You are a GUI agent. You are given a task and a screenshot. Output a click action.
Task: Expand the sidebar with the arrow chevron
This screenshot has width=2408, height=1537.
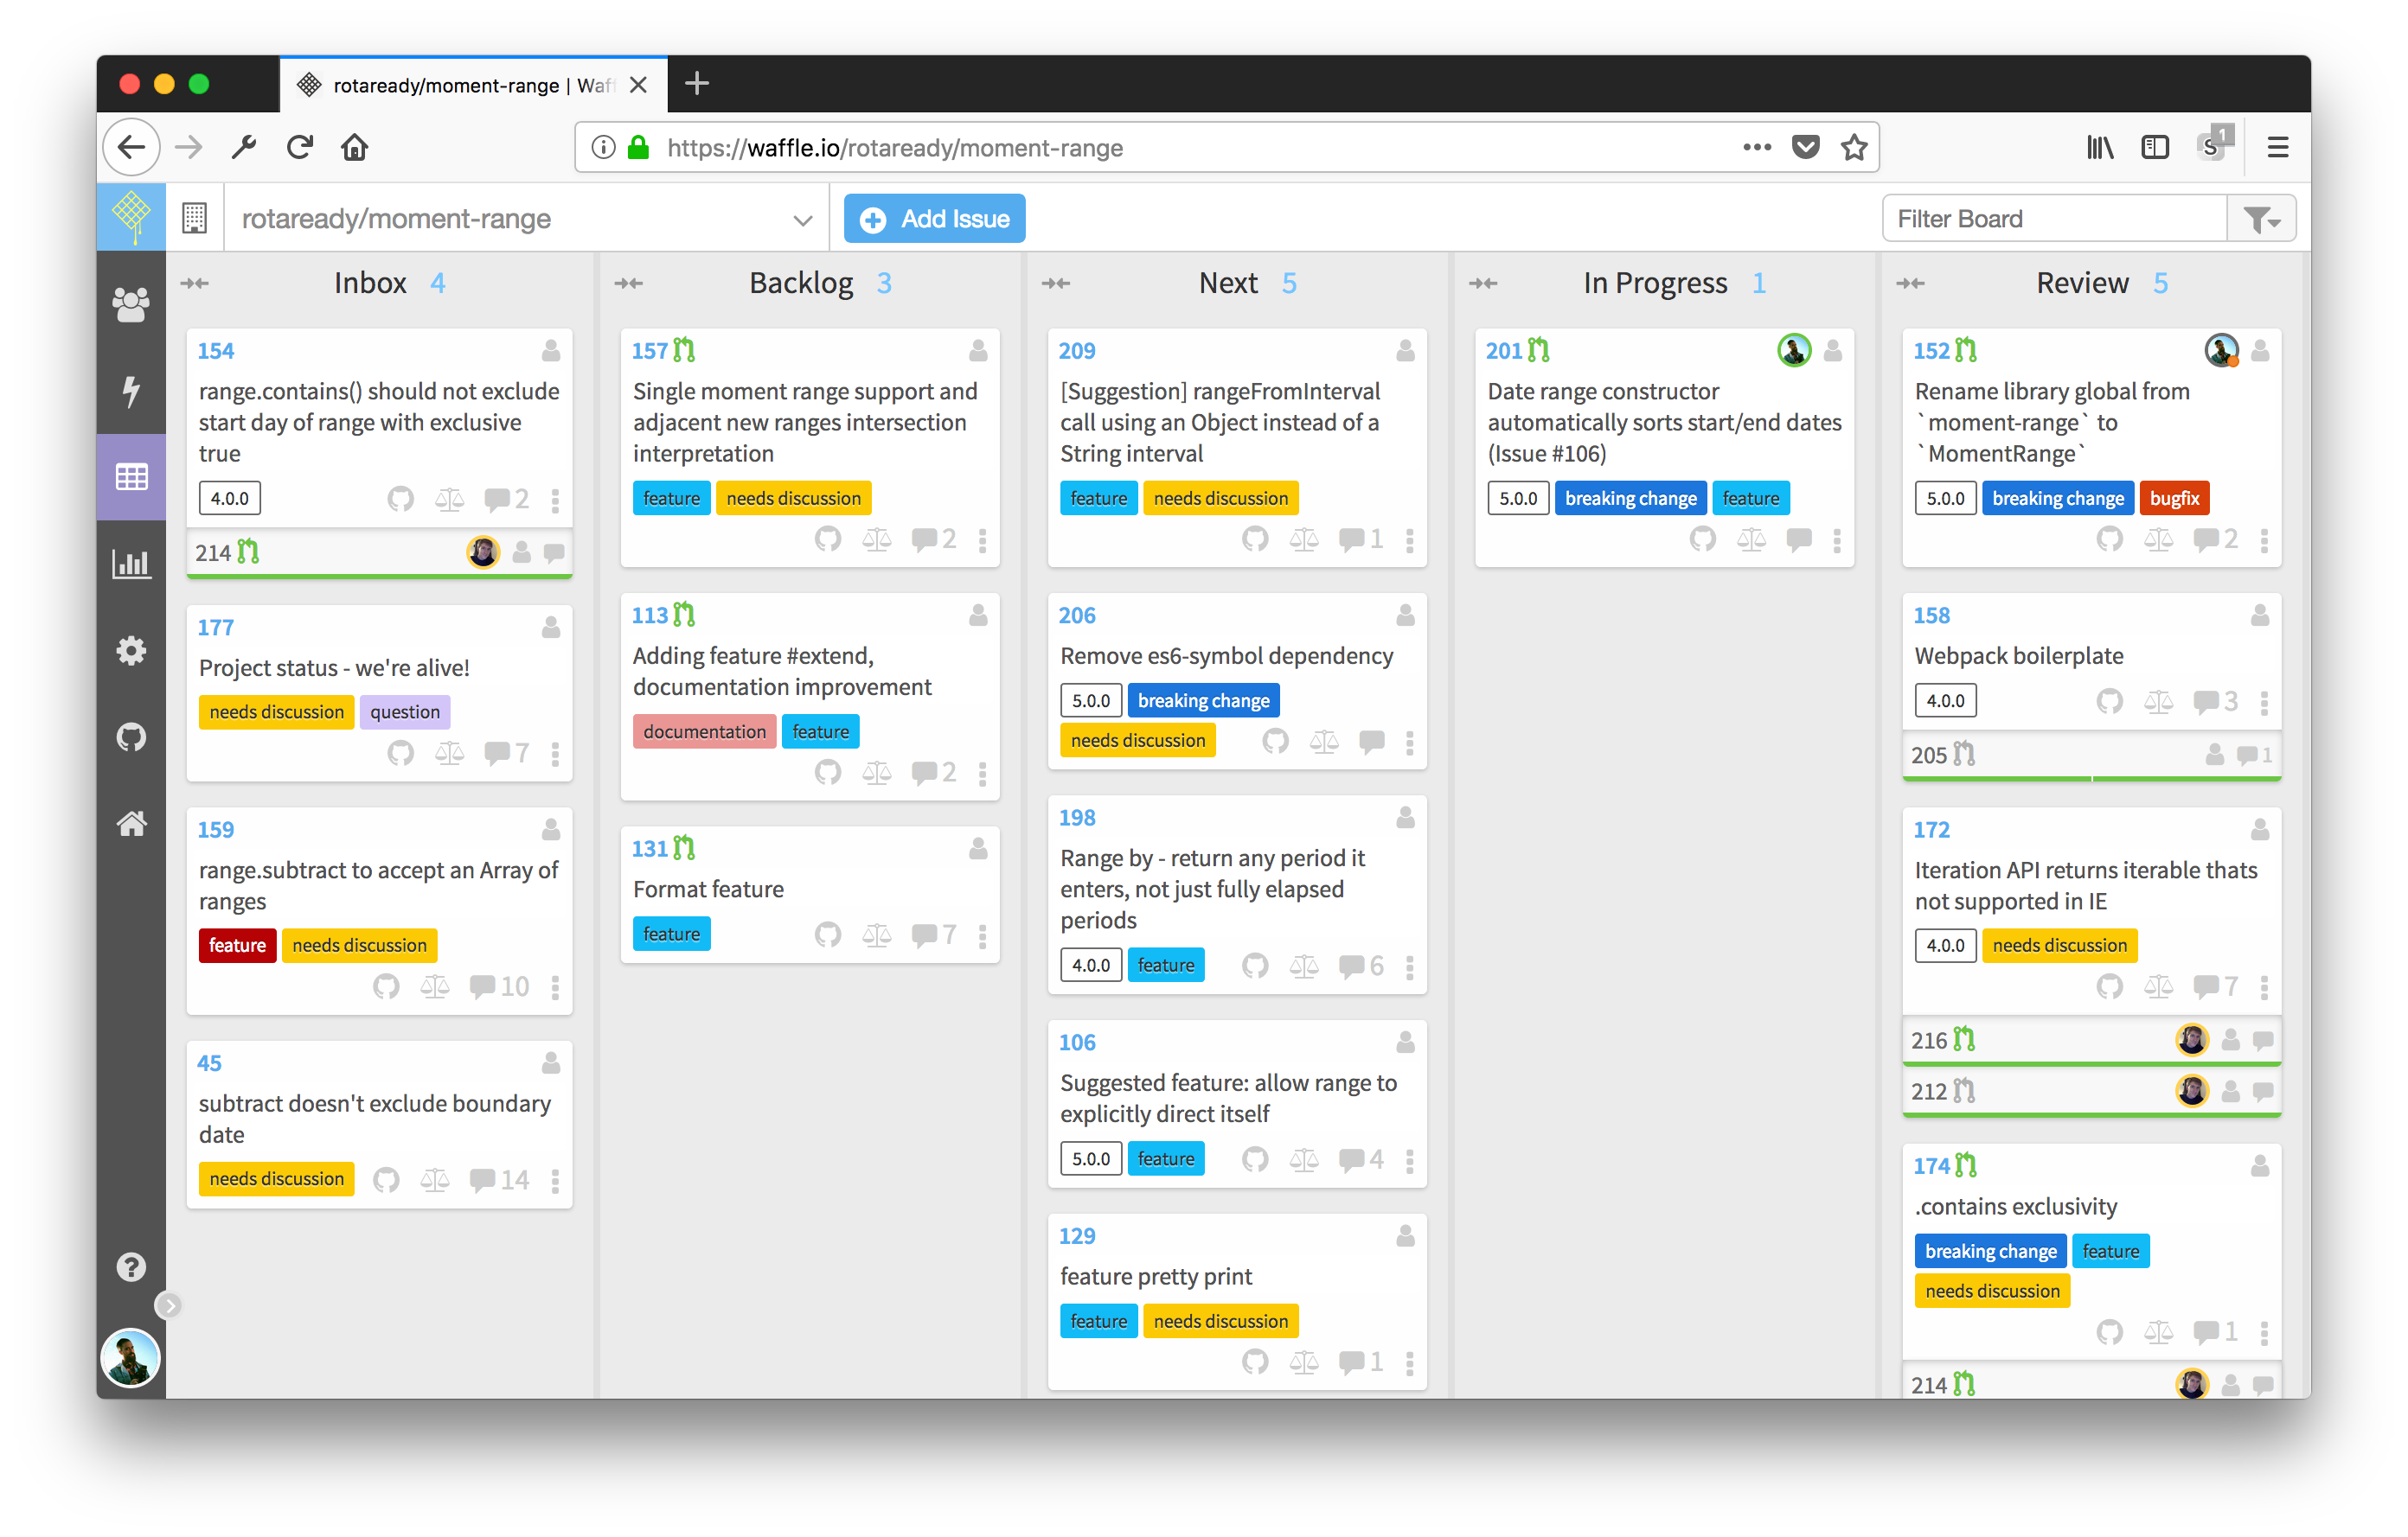click(169, 1304)
